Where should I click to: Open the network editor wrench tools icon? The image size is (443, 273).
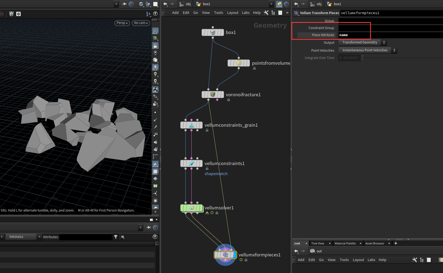point(266,13)
